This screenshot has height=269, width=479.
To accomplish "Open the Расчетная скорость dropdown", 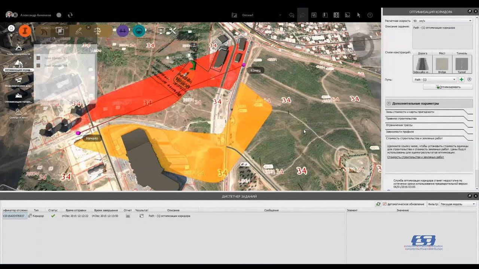I will 443,21.
